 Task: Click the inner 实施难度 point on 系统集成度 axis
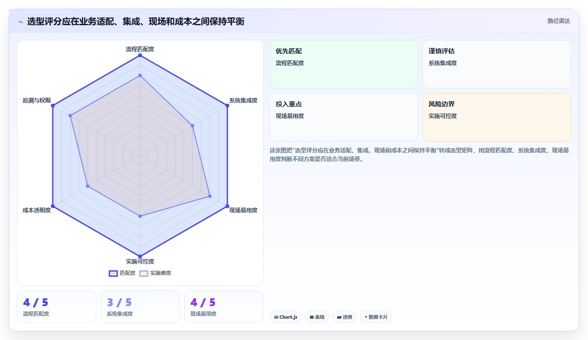(192, 125)
